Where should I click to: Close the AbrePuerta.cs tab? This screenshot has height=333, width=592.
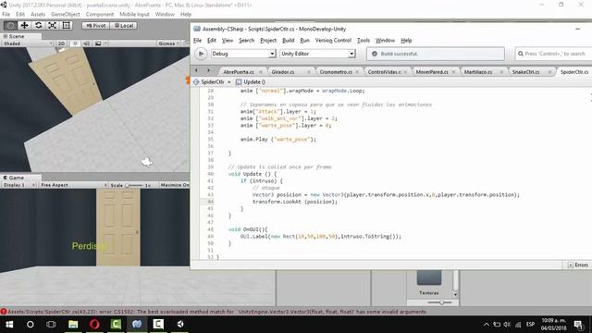(x=261, y=72)
